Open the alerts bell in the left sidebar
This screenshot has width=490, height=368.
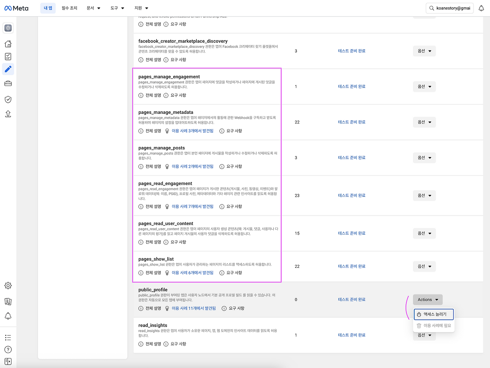(8, 316)
